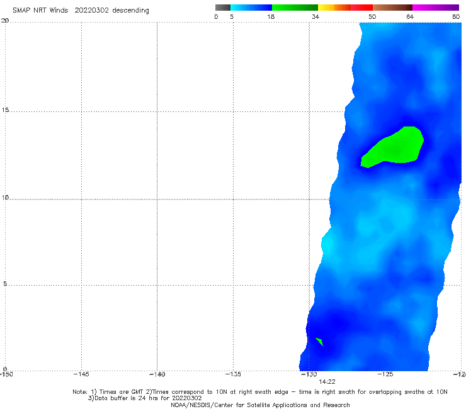This screenshot has height=409, width=466.
Task: Click the small green patch near the swath bottom
Action: tap(319, 342)
